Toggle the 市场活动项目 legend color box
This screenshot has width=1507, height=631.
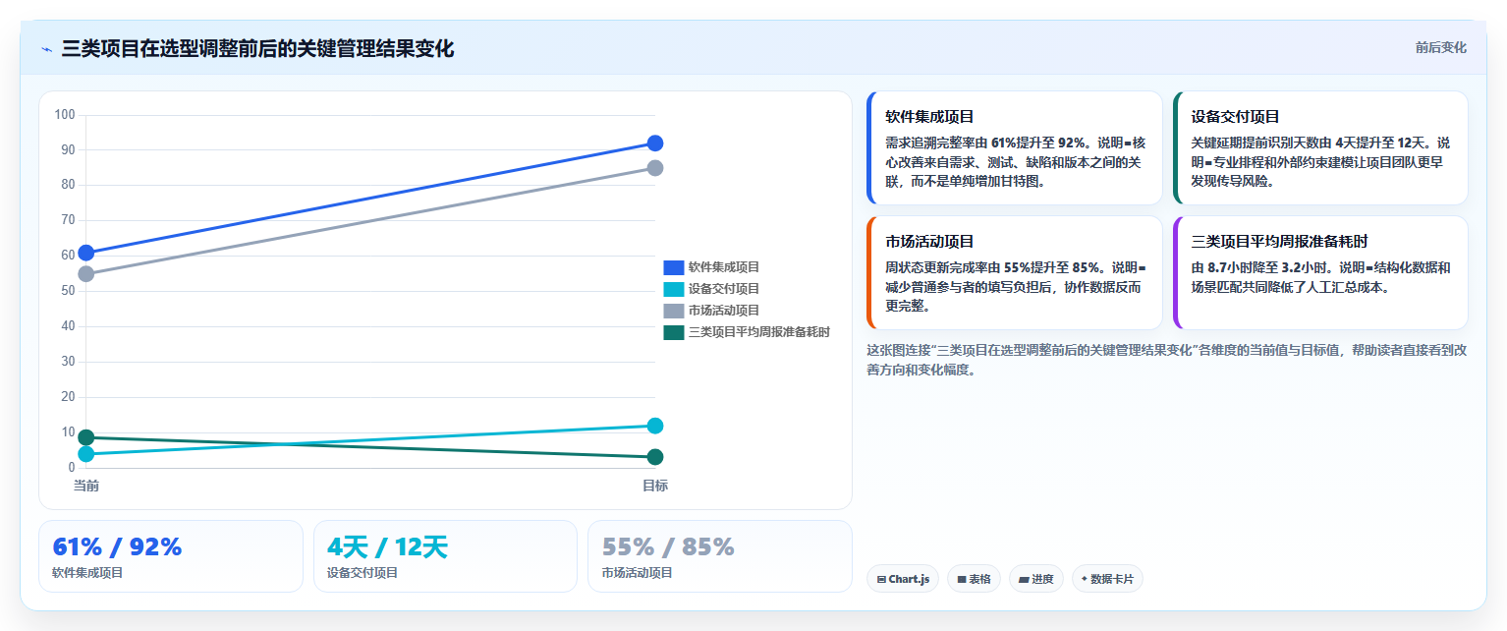[673, 311]
